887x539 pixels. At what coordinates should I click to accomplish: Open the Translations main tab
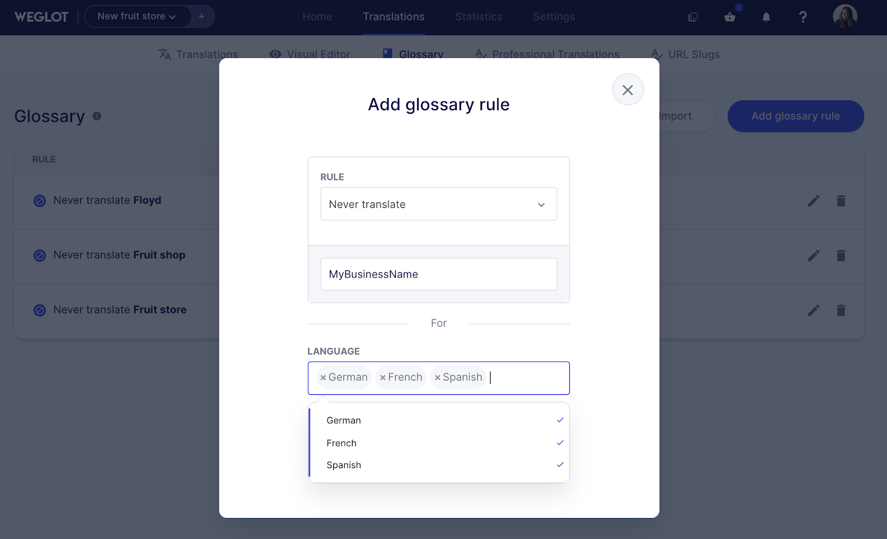[394, 17]
